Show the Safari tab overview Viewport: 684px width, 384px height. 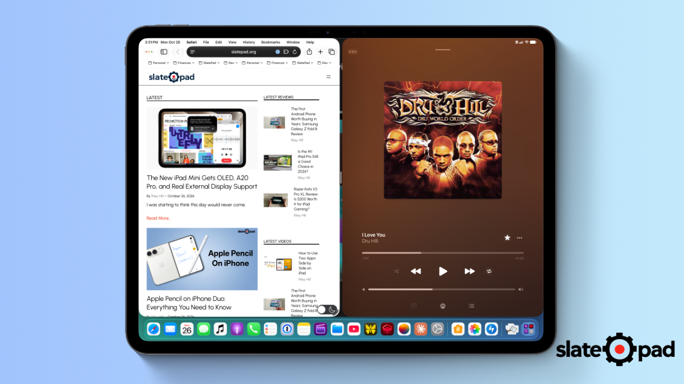point(332,52)
